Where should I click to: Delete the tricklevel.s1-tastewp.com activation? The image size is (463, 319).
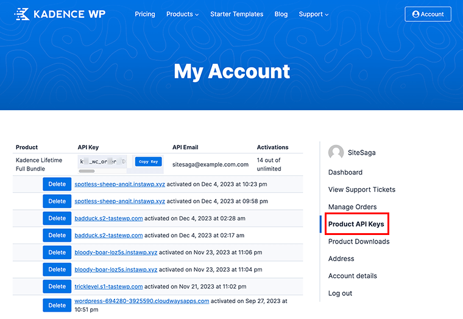57,287
